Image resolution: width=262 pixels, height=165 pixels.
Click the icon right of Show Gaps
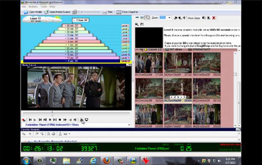pyautogui.click(x=204, y=18)
